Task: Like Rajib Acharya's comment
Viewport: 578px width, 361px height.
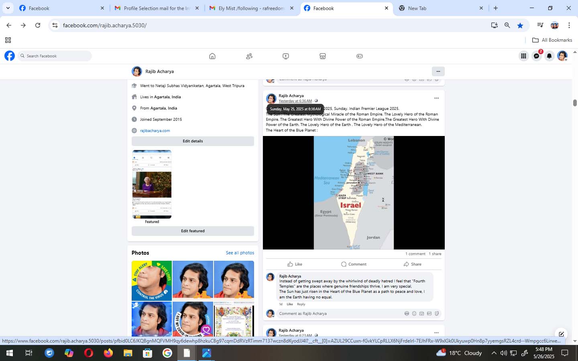Action: coord(290,304)
